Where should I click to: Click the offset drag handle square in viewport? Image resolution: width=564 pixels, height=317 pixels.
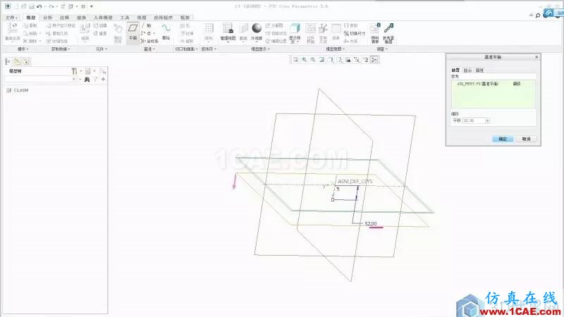333,200
